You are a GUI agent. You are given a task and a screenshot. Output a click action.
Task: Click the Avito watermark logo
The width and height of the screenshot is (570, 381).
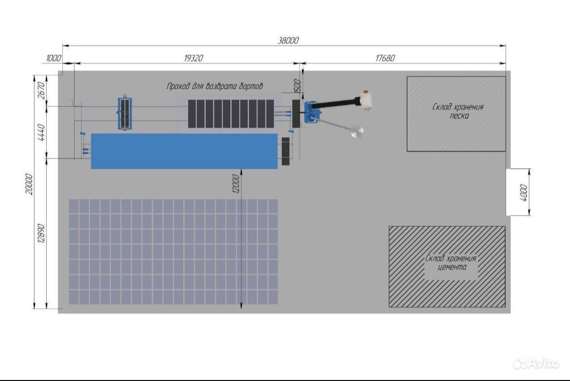(537, 362)
